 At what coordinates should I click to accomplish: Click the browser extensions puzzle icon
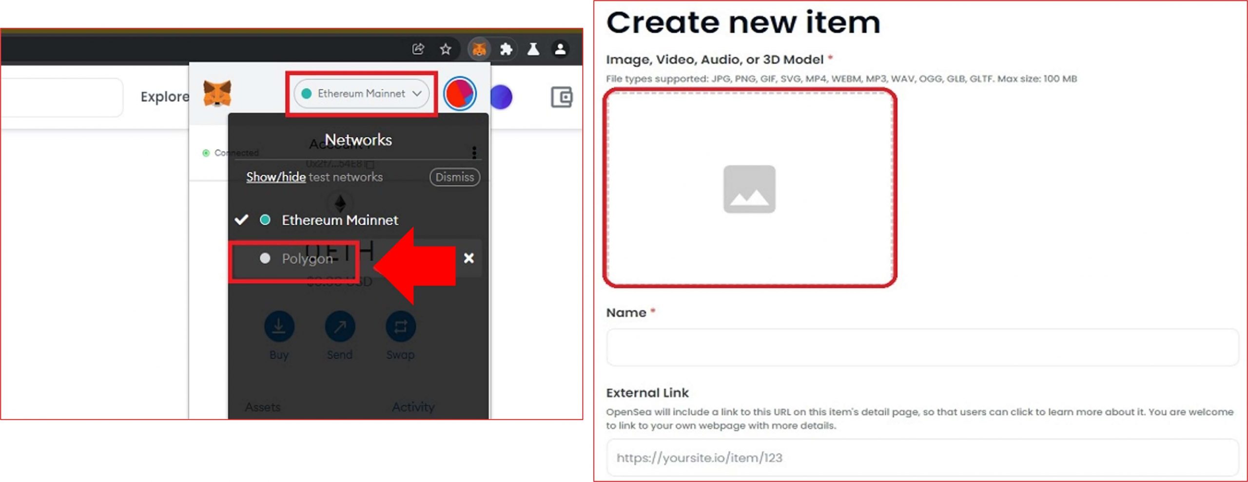[x=507, y=49]
